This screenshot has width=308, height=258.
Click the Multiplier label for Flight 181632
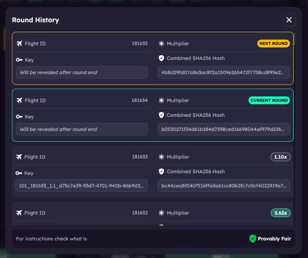point(178,213)
